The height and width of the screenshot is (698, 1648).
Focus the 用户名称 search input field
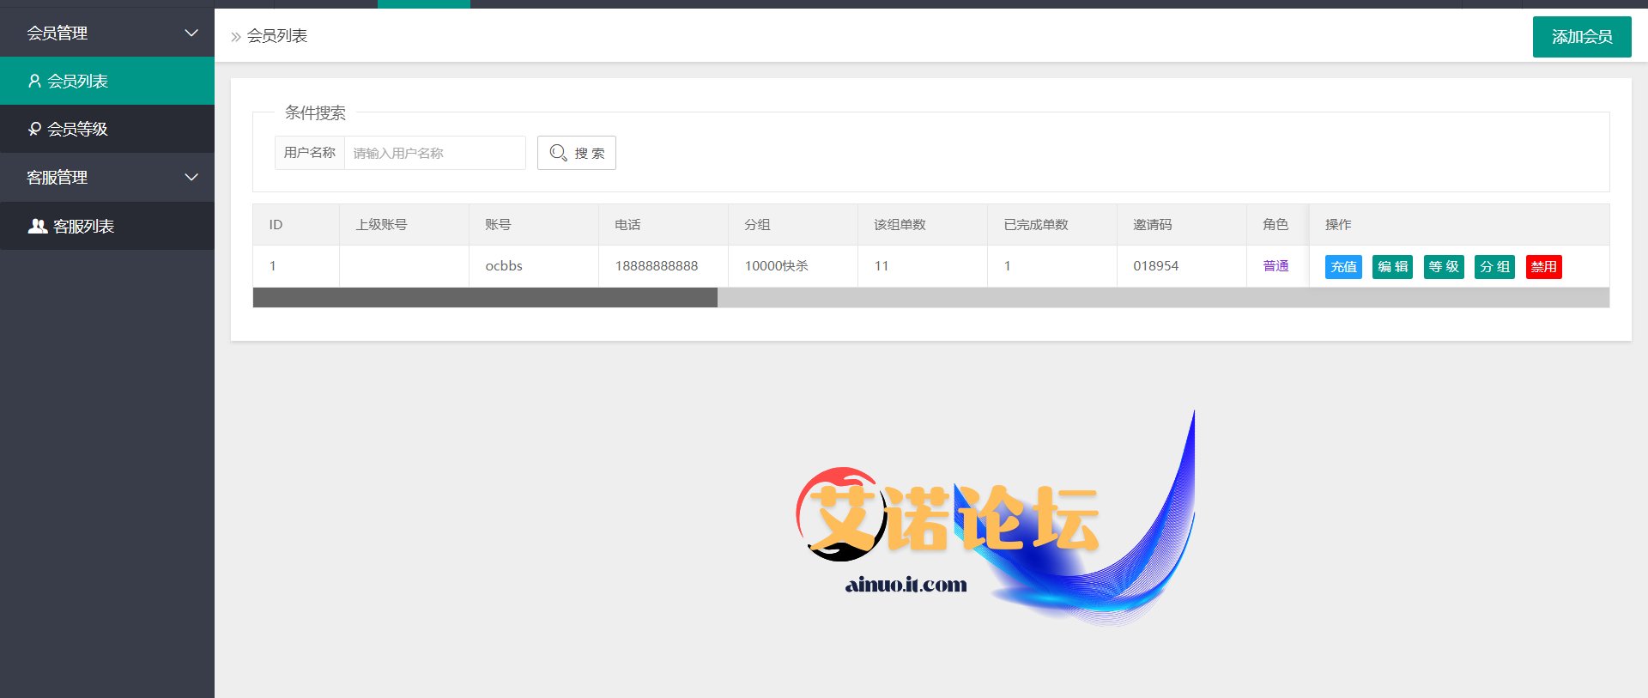pos(434,153)
